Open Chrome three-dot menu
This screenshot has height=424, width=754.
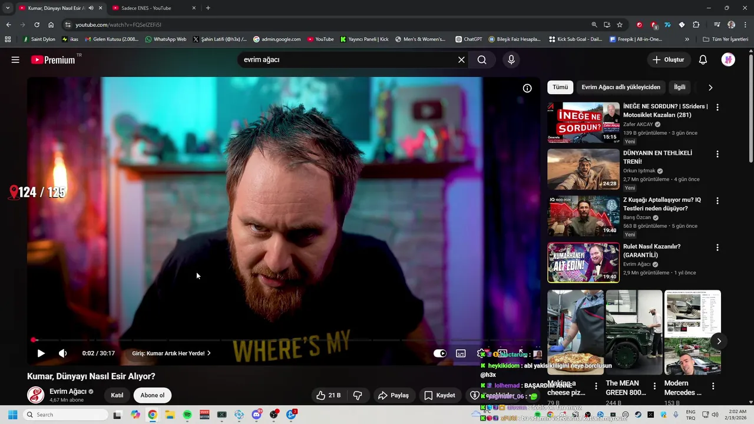pyautogui.click(x=745, y=25)
